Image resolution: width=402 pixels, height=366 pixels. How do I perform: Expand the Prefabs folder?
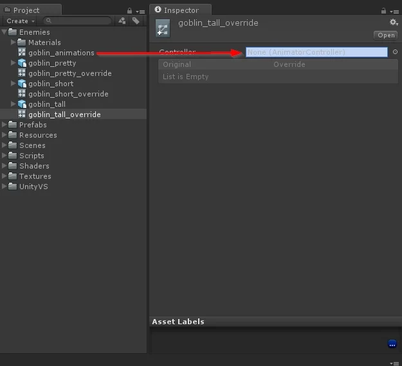(x=4, y=124)
